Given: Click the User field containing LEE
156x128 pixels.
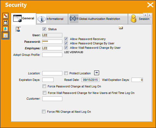Looking at the screenshot, I should pos(52,35).
